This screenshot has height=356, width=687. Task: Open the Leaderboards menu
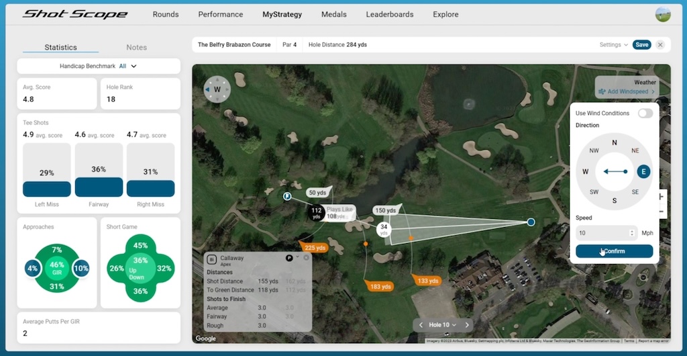point(390,15)
